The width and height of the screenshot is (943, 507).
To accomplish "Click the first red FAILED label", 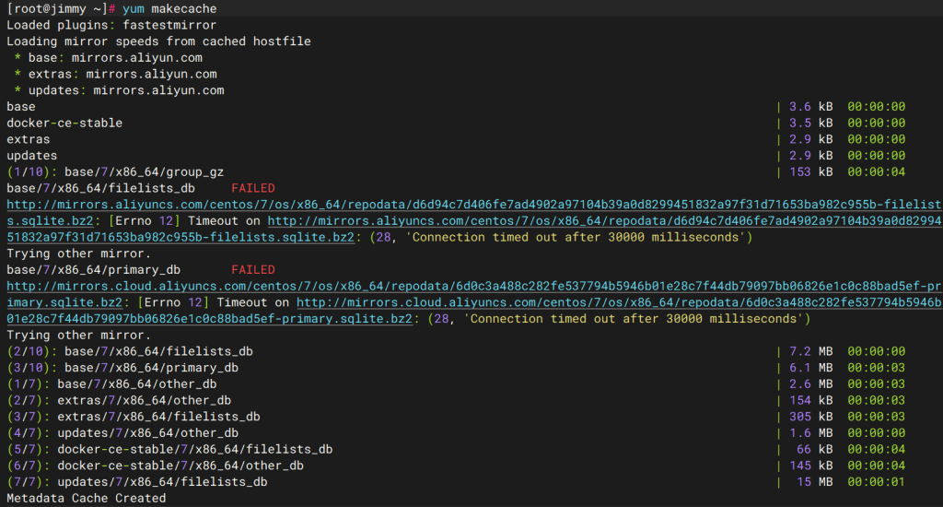I will (x=253, y=188).
